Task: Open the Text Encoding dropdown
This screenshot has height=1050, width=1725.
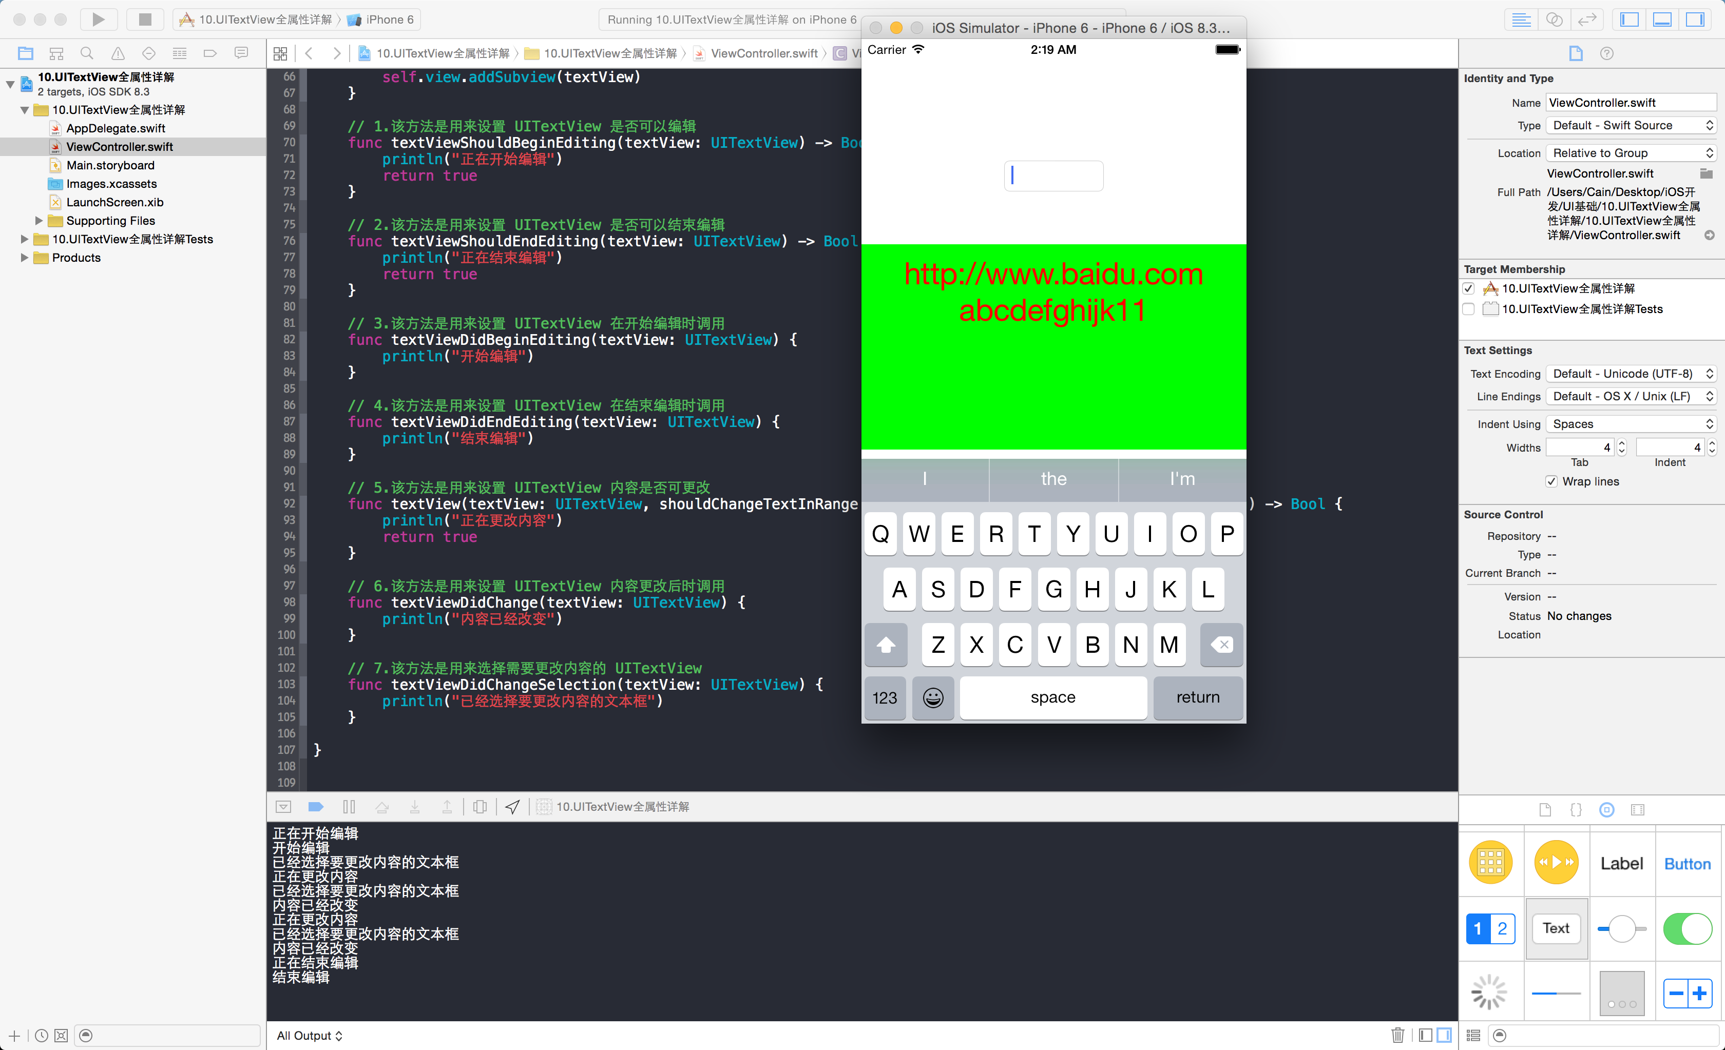Action: (x=1631, y=374)
